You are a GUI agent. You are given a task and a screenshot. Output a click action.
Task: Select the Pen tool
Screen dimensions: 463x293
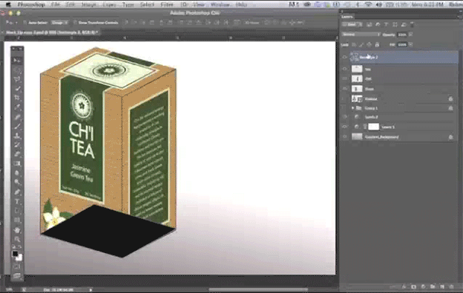point(17,192)
